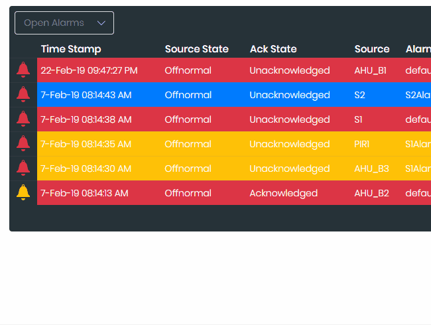Click the bell icon in the S1 alarm row
431x325 pixels.
point(23,119)
